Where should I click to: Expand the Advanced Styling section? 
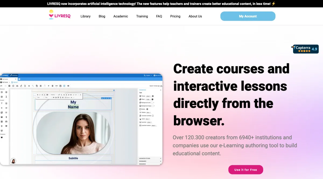(150, 158)
